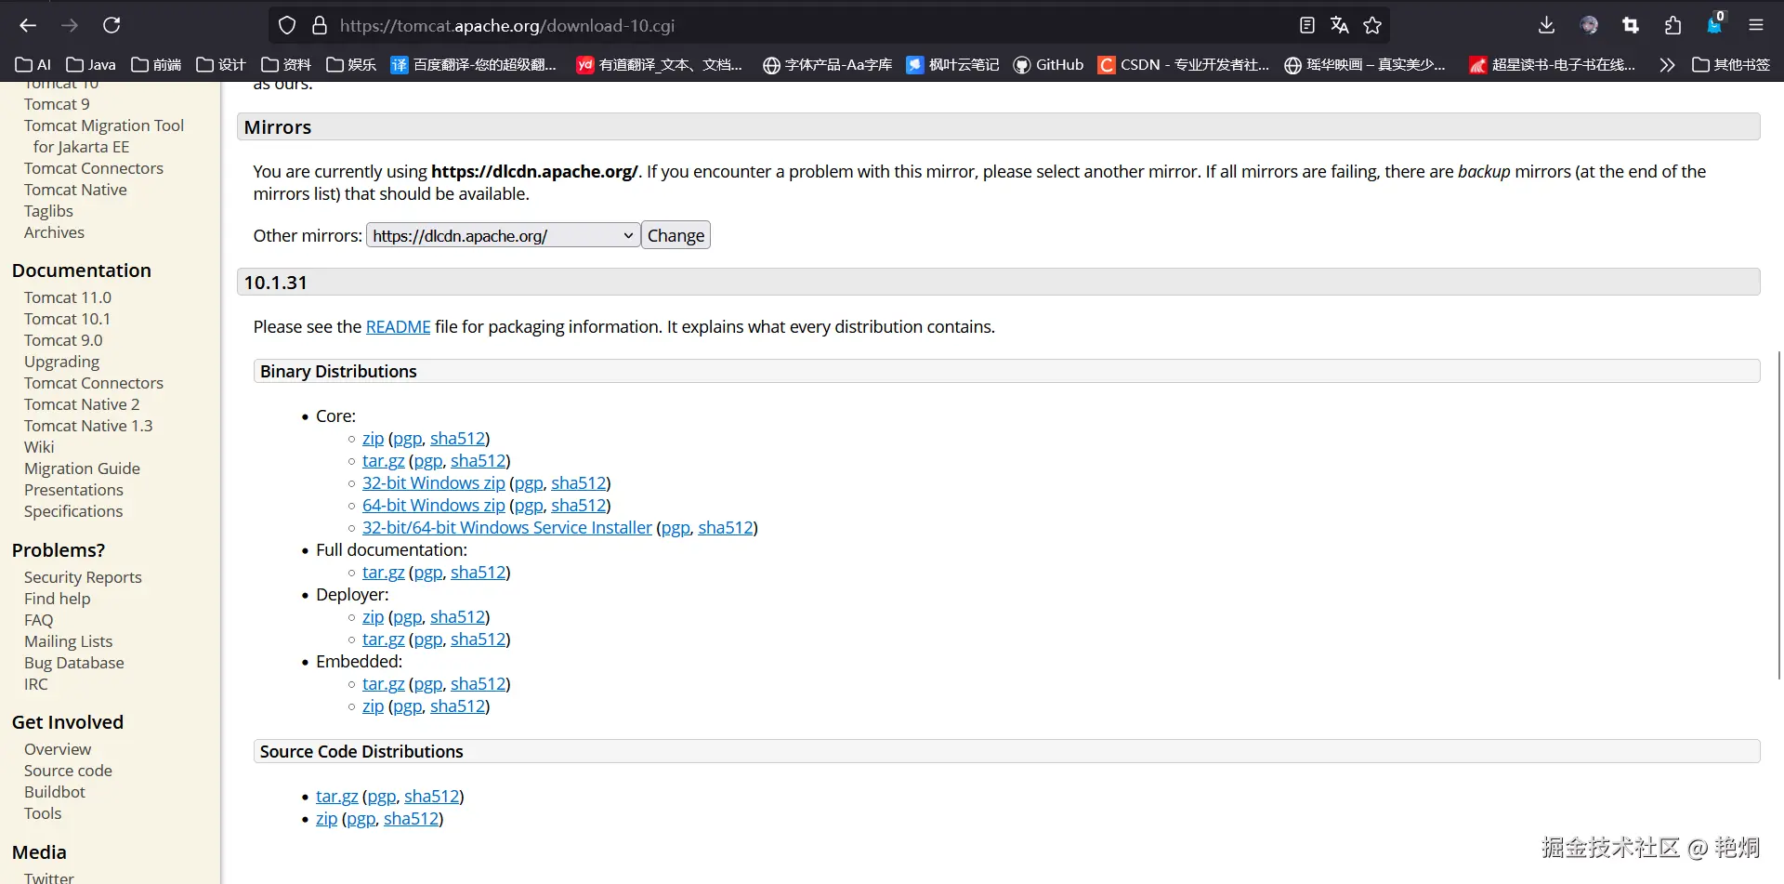Open the Source code sidebar link

[68, 771]
